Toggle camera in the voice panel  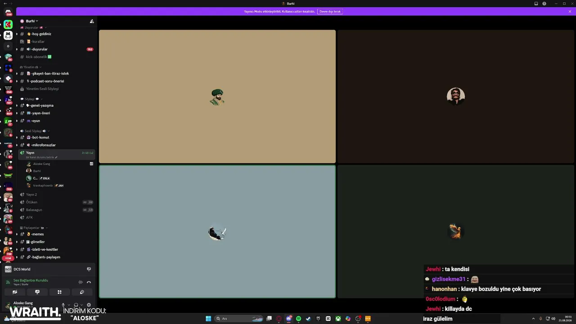pyautogui.click(x=15, y=292)
